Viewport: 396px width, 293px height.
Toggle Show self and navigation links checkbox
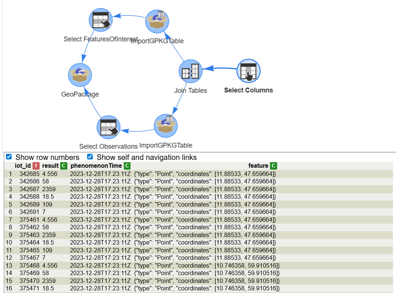tap(90, 157)
